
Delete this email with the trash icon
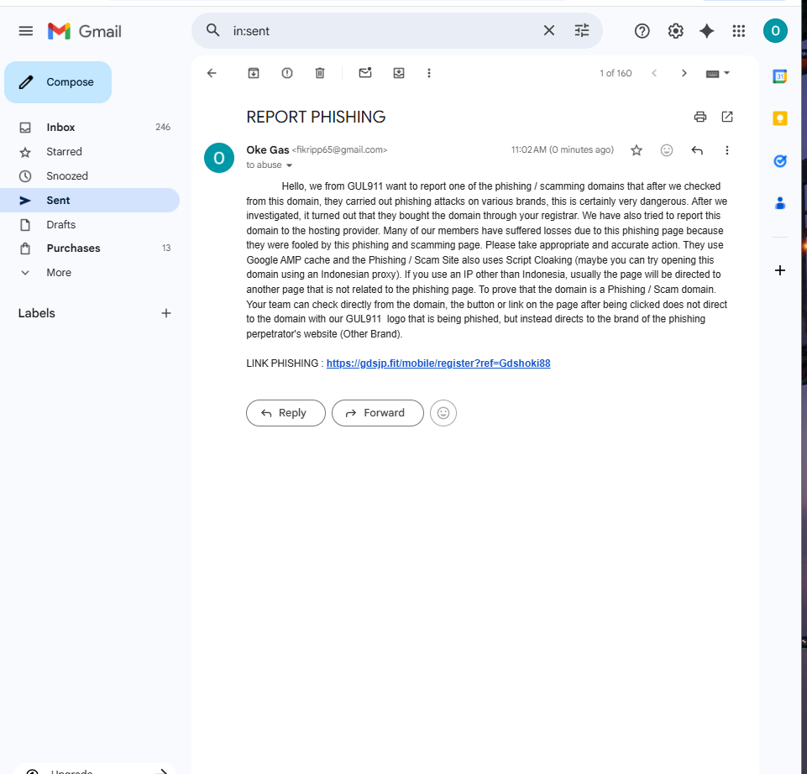[x=320, y=73]
